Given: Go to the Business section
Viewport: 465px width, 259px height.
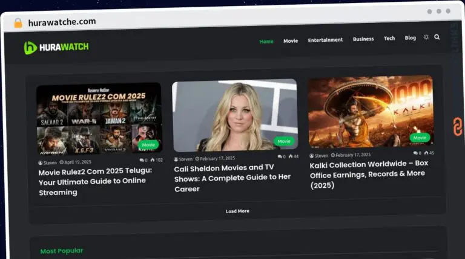Looking at the screenshot, I should 363,39.
